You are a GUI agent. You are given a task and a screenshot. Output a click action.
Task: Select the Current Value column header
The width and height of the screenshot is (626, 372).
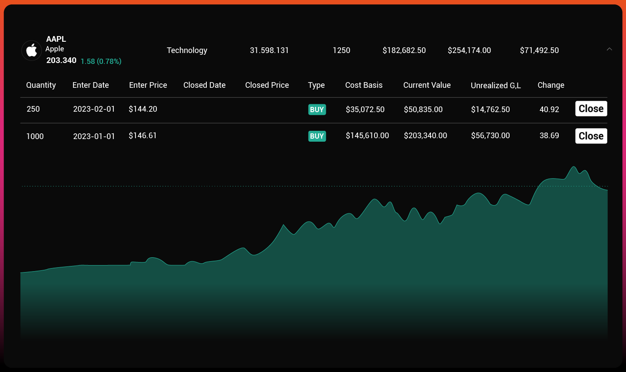tap(427, 85)
